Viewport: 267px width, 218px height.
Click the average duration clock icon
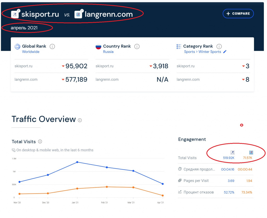click(x=180, y=169)
